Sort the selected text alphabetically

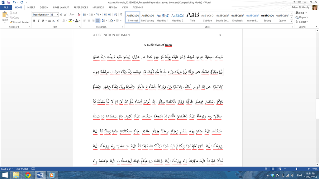[x=116, y=14]
